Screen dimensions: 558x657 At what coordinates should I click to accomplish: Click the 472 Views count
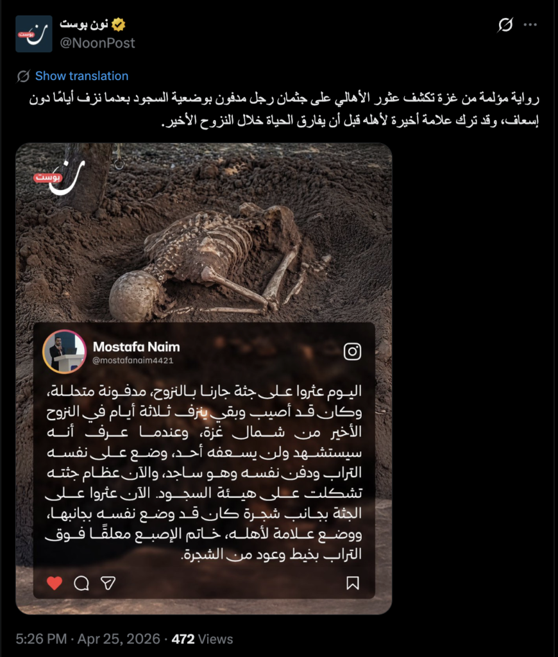tap(202, 639)
